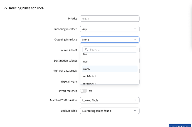The image size is (192, 127).
Task: Click the magnifier icon in dropdown search
Action: pyautogui.click(x=86, y=50)
